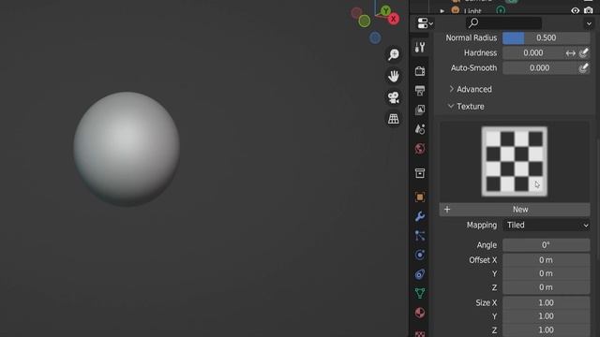Toggle Light visibility eye in outliner

pyautogui.click(x=575, y=10)
